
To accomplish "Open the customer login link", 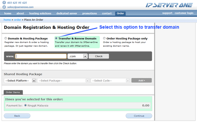I will [184, 13].
